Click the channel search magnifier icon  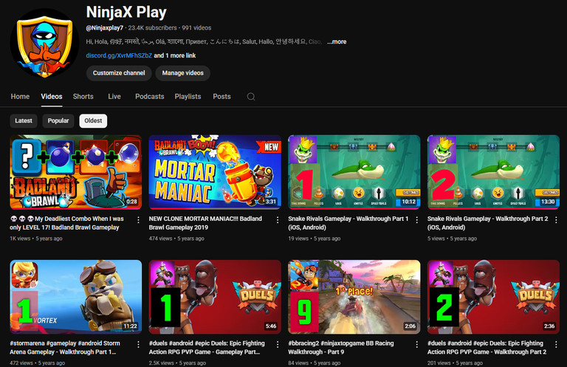tap(251, 97)
